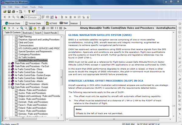Click the yellow Help question icon
Image resolution: width=182 pixels, height=125 pixels.
[29, 11]
